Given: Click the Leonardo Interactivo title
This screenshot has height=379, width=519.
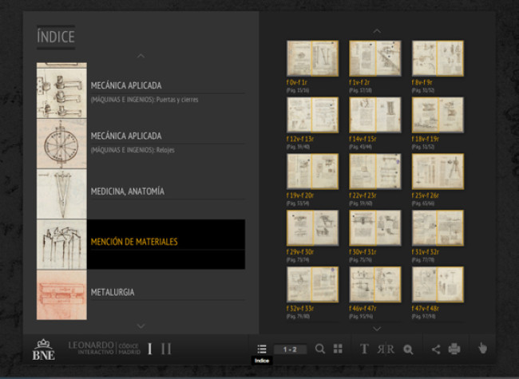Looking at the screenshot, I should 91,348.
